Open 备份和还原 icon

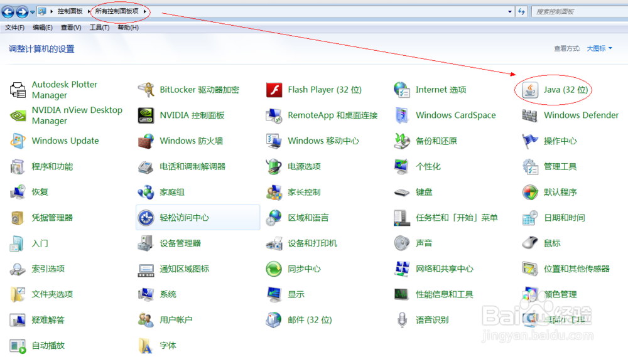pyautogui.click(x=402, y=141)
